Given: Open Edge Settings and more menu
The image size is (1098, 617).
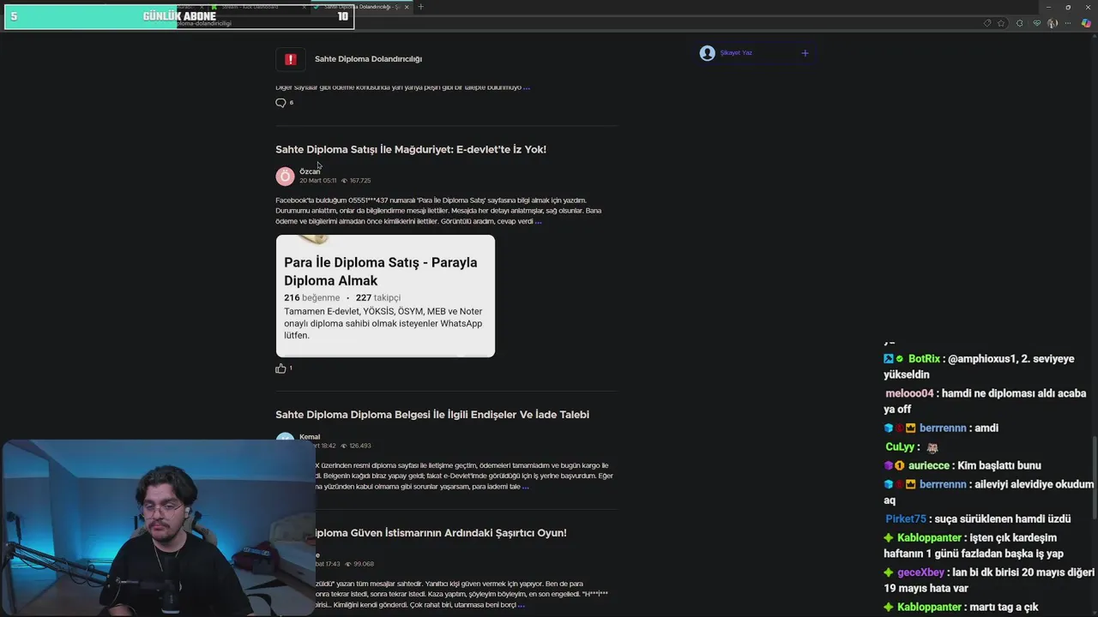Looking at the screenshot, I should coord(1069,23).
